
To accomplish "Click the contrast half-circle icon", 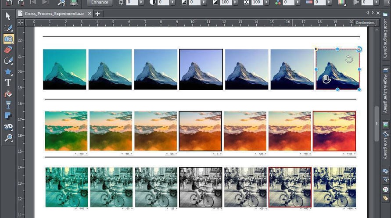I will click(153, 3).
